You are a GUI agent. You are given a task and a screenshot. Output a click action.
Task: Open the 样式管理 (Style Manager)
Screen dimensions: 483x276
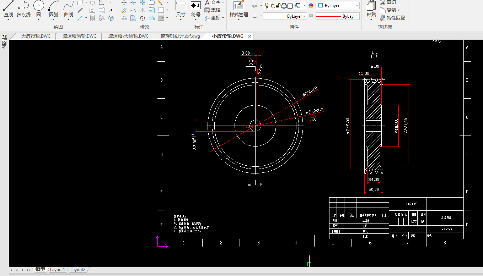pos(238,6)
